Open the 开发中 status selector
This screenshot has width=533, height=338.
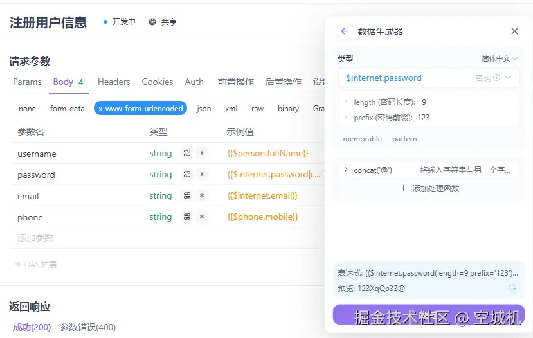(120, 22)
